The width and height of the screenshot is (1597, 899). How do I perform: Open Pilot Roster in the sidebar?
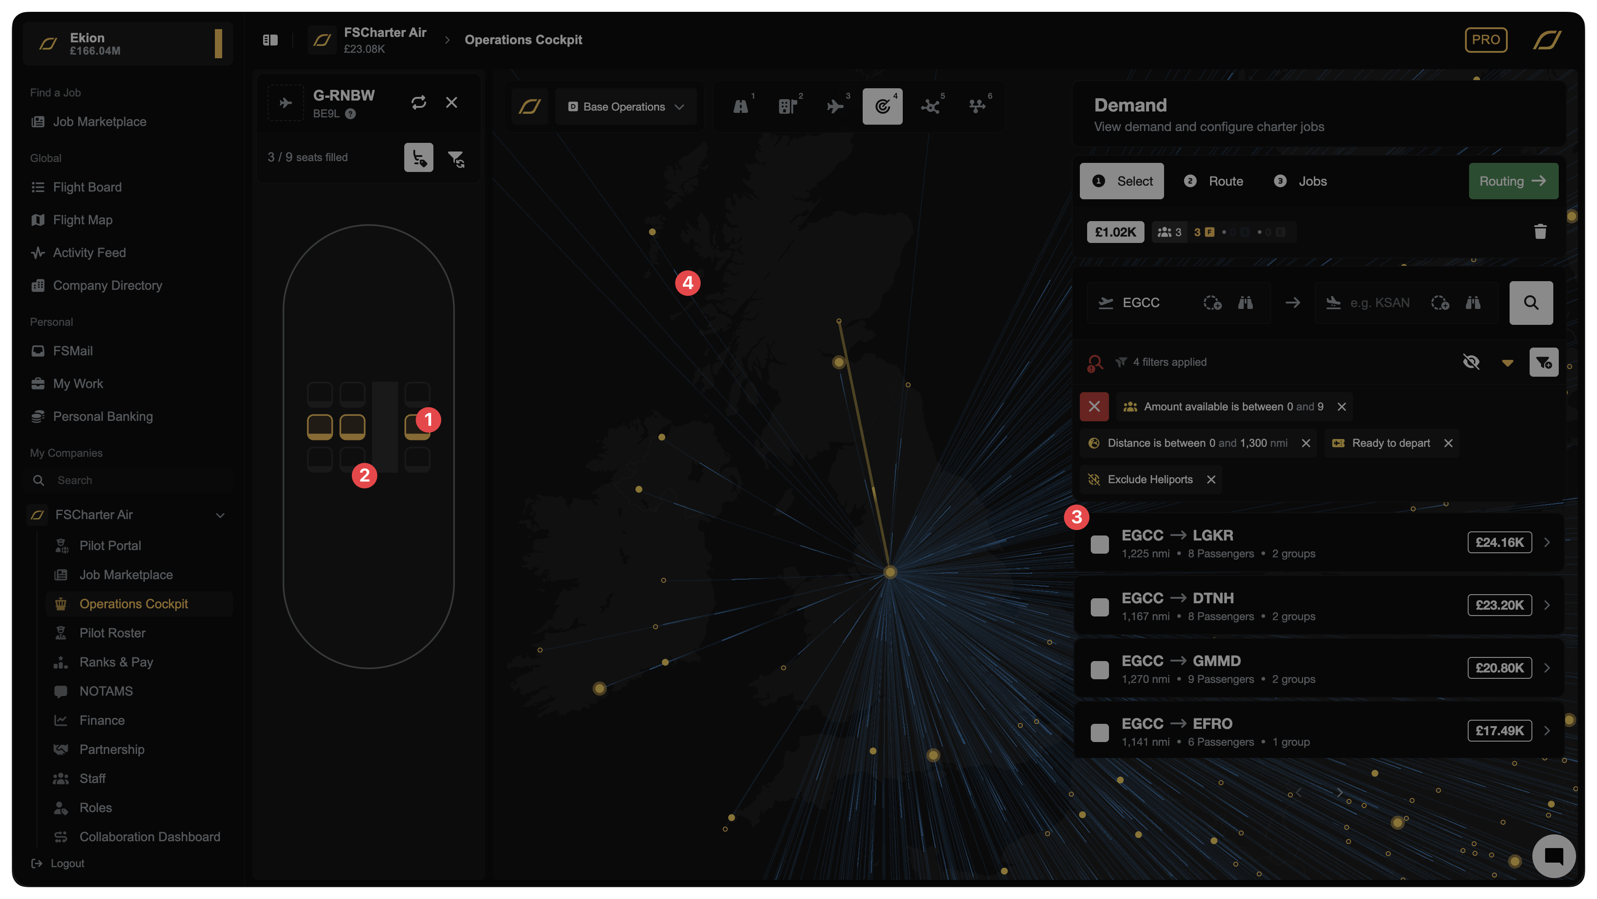[x=112, y=632]
